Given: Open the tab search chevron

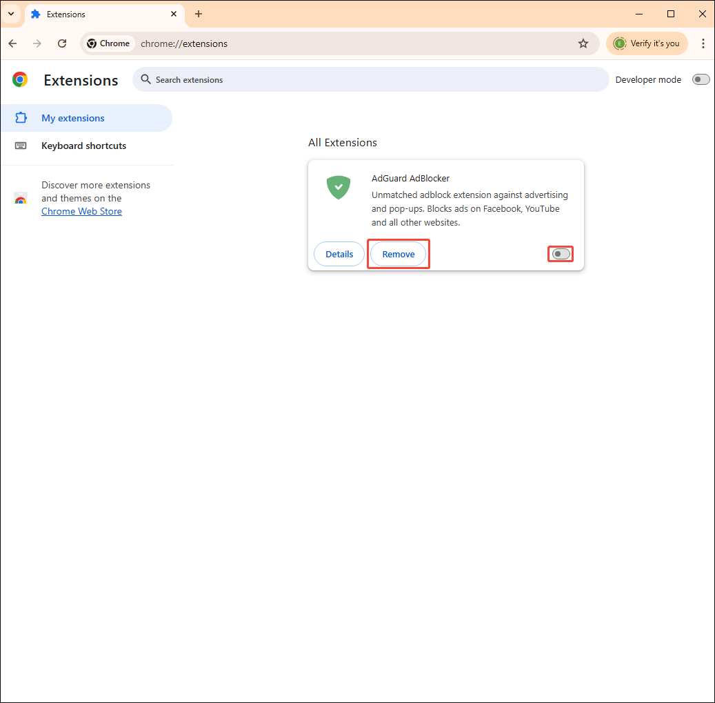Looking at the screenshot, I should [x=11, y=14].
